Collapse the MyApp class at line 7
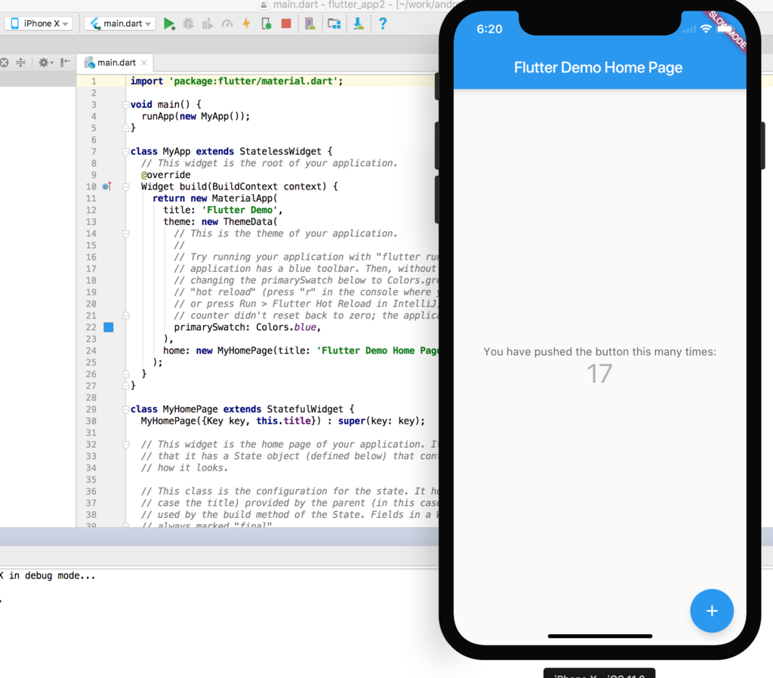This screenshot has width=773, height=678. point(125,151)
